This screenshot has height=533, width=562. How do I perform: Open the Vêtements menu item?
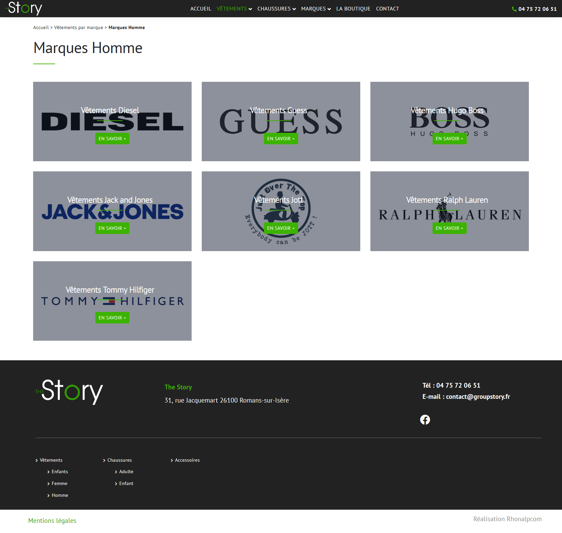tap(232, 9)
